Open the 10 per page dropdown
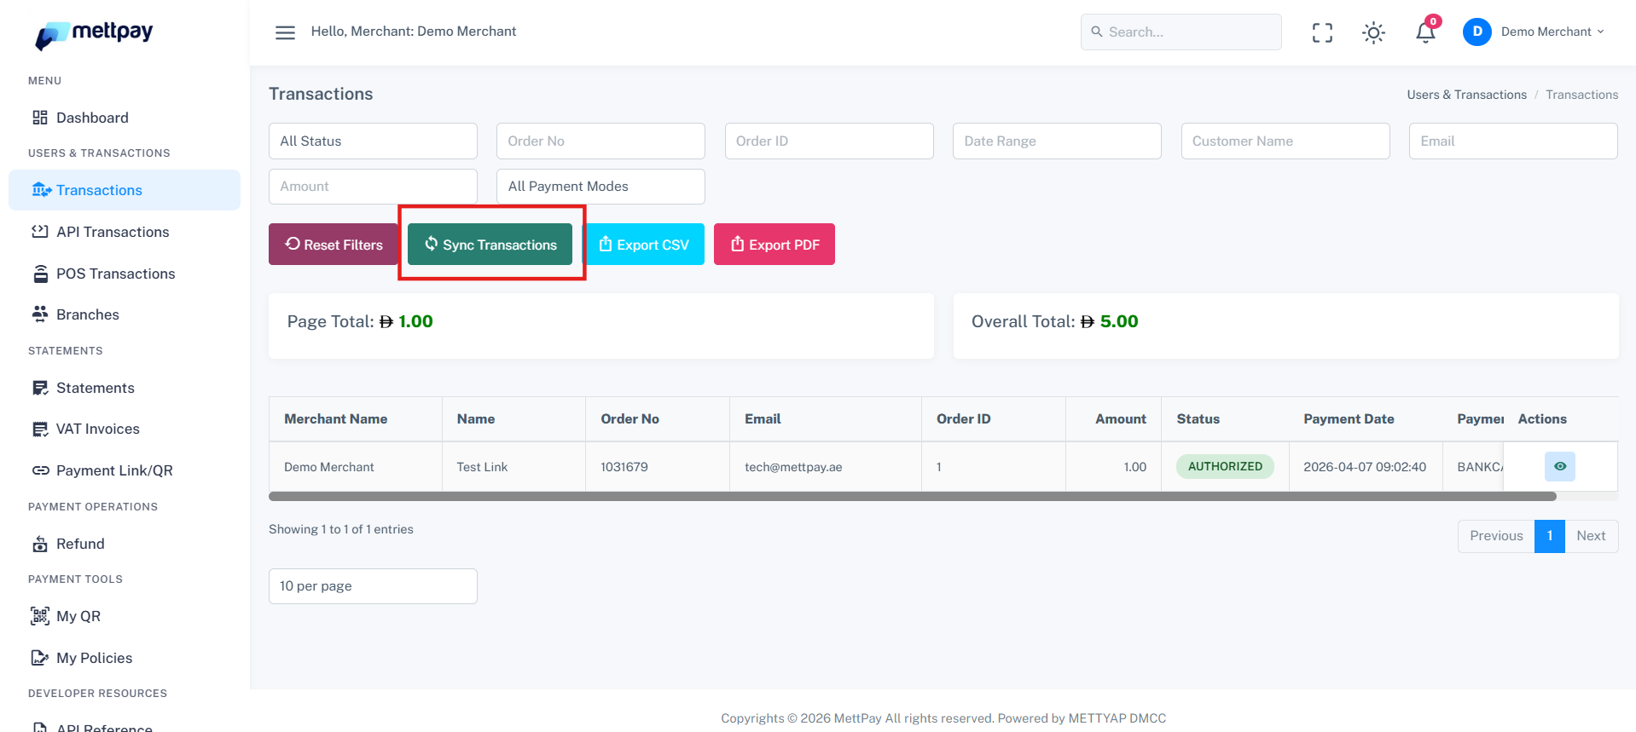Image resolution: width=1636 pixels, height=732 pixels. pyautogui.click(x=373, y=586)
